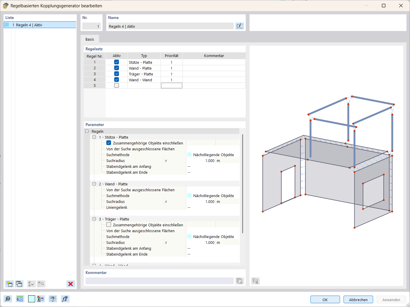Click the Kommentar cell of rule row 1
410x307 pixels.
(x=214, y=62)
